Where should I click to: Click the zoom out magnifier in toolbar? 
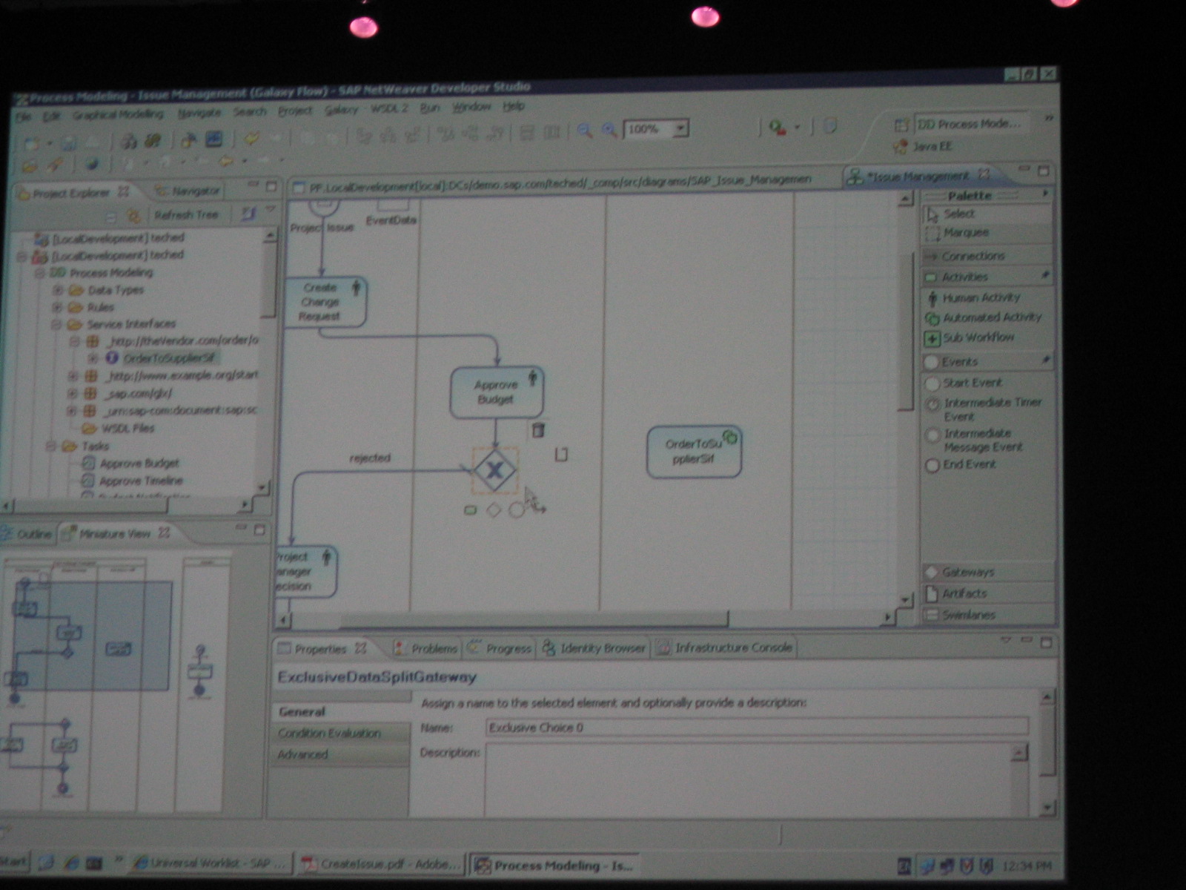585,131
